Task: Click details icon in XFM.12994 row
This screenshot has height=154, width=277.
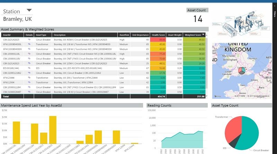Action: tap(29, 83)
